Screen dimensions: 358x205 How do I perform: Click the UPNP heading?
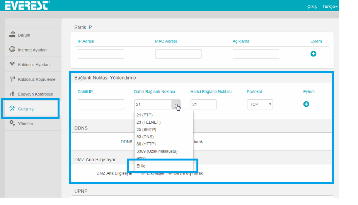[81, 191]
